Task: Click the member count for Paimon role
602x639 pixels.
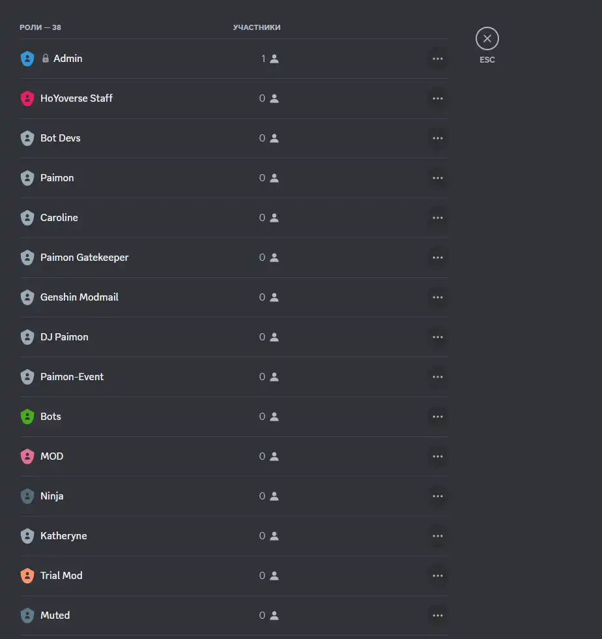Action: pos(269,178)
